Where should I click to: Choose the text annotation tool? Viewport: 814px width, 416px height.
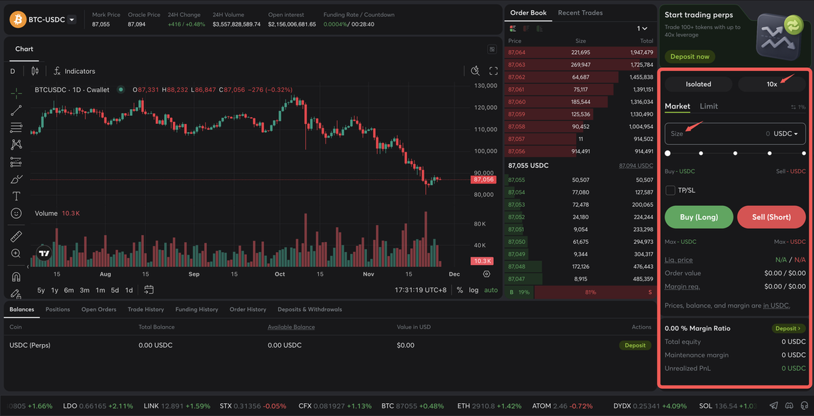click(16, 196)
